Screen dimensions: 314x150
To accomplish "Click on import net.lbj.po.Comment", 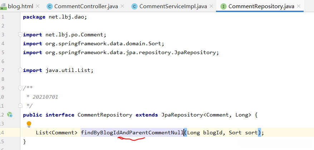I will click(x=64, y=35).
